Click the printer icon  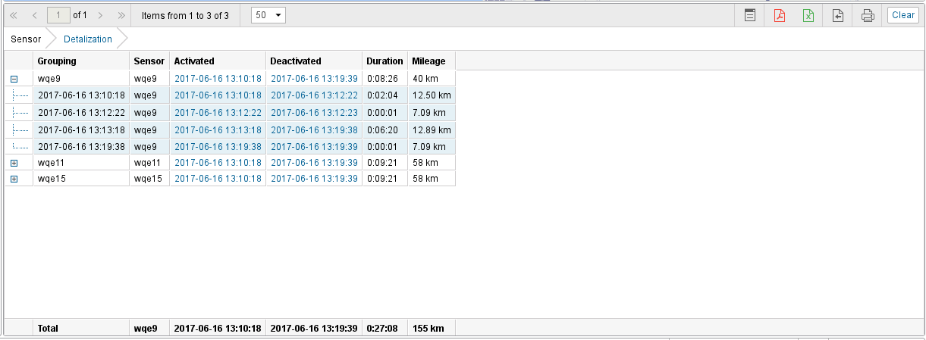(868, 15)
